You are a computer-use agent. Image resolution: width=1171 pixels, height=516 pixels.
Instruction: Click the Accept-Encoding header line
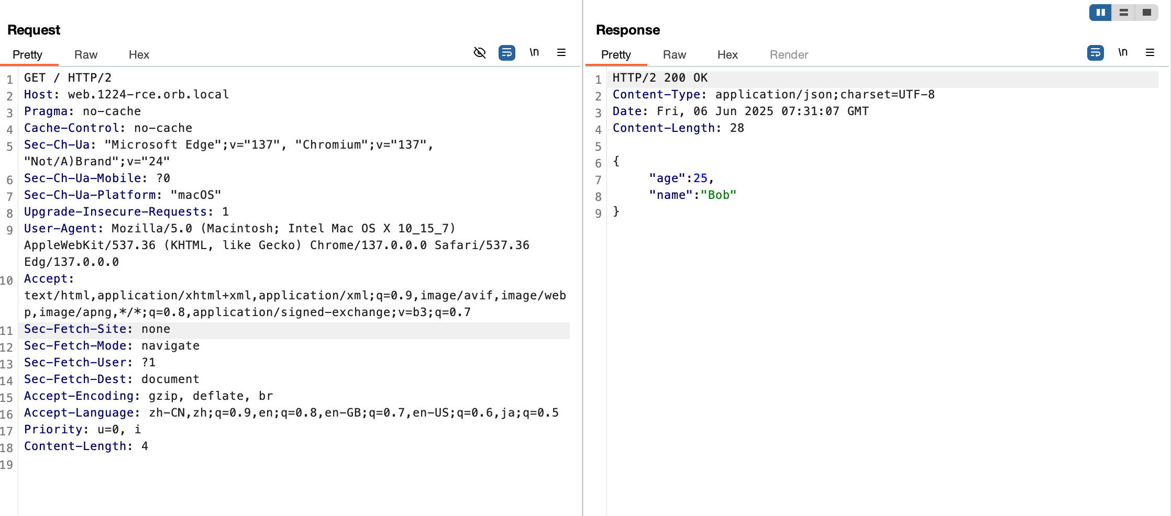tap(148, 396)
